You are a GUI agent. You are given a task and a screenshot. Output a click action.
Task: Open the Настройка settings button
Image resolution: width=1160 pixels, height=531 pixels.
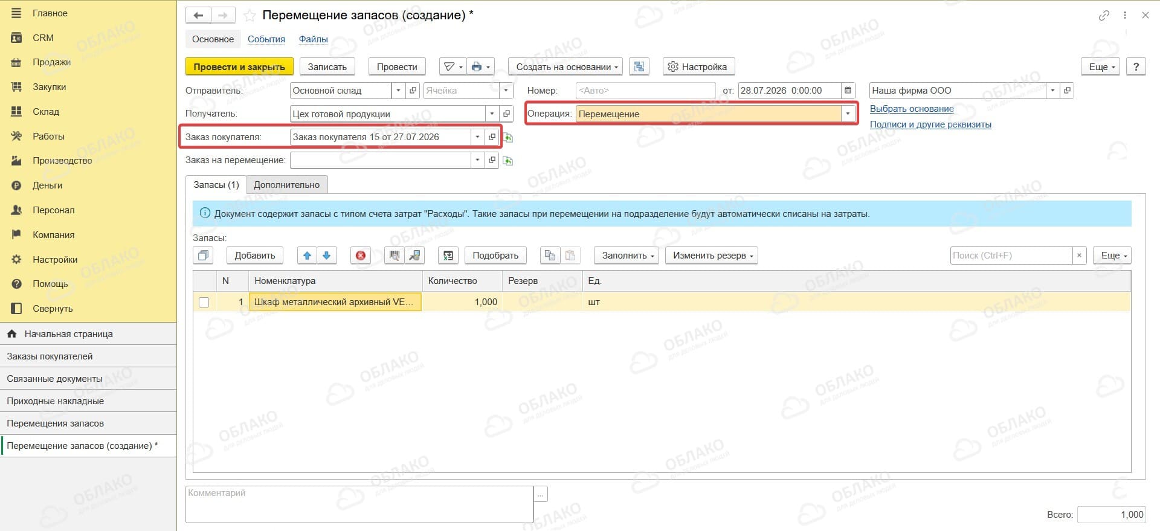click(698, 66)
